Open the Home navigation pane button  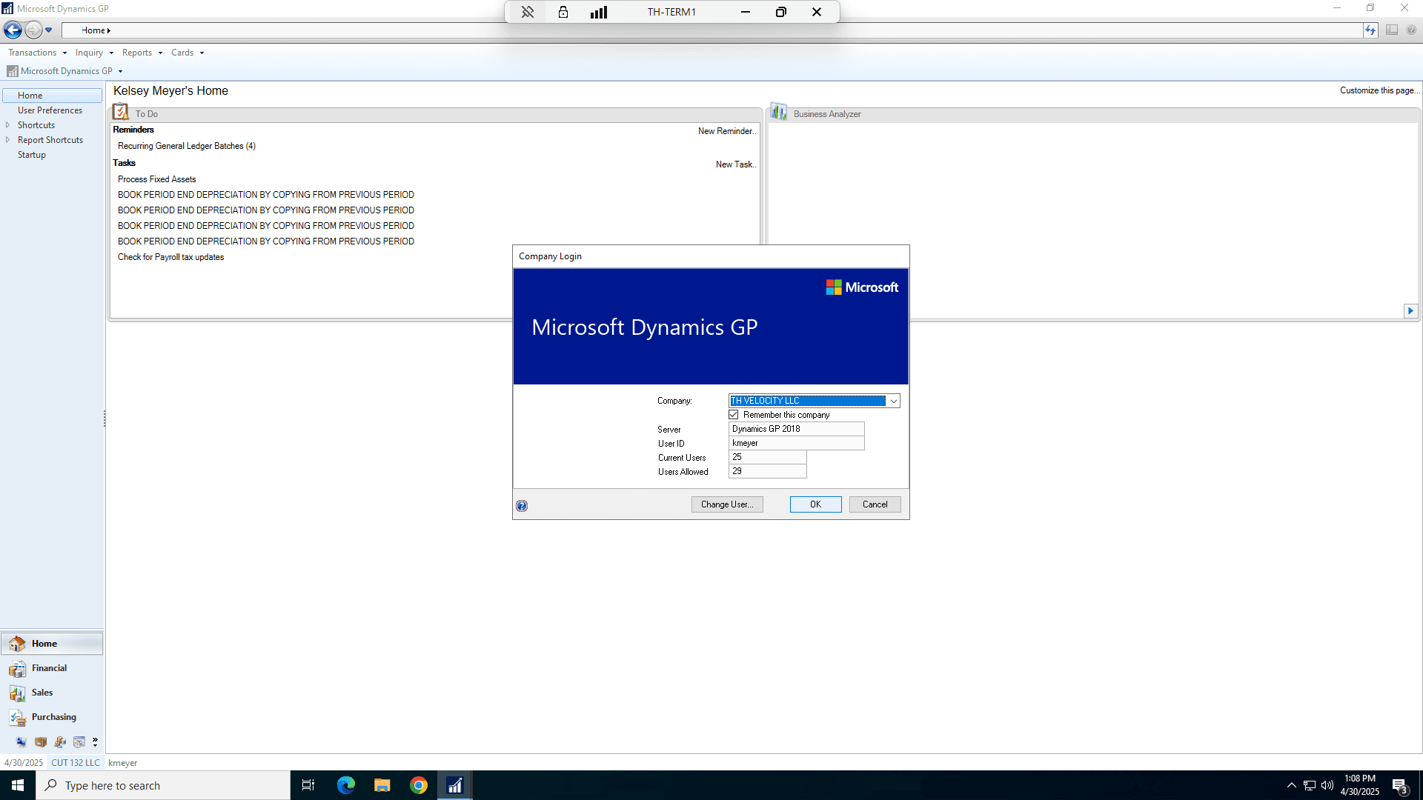coord(52,644)
